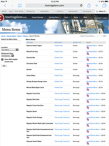Expand the Crowd Calendar menu
The image size is (109, 146).
(x=39, y=17)
